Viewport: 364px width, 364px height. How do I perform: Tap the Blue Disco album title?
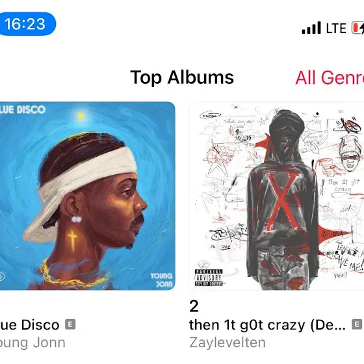29,325
